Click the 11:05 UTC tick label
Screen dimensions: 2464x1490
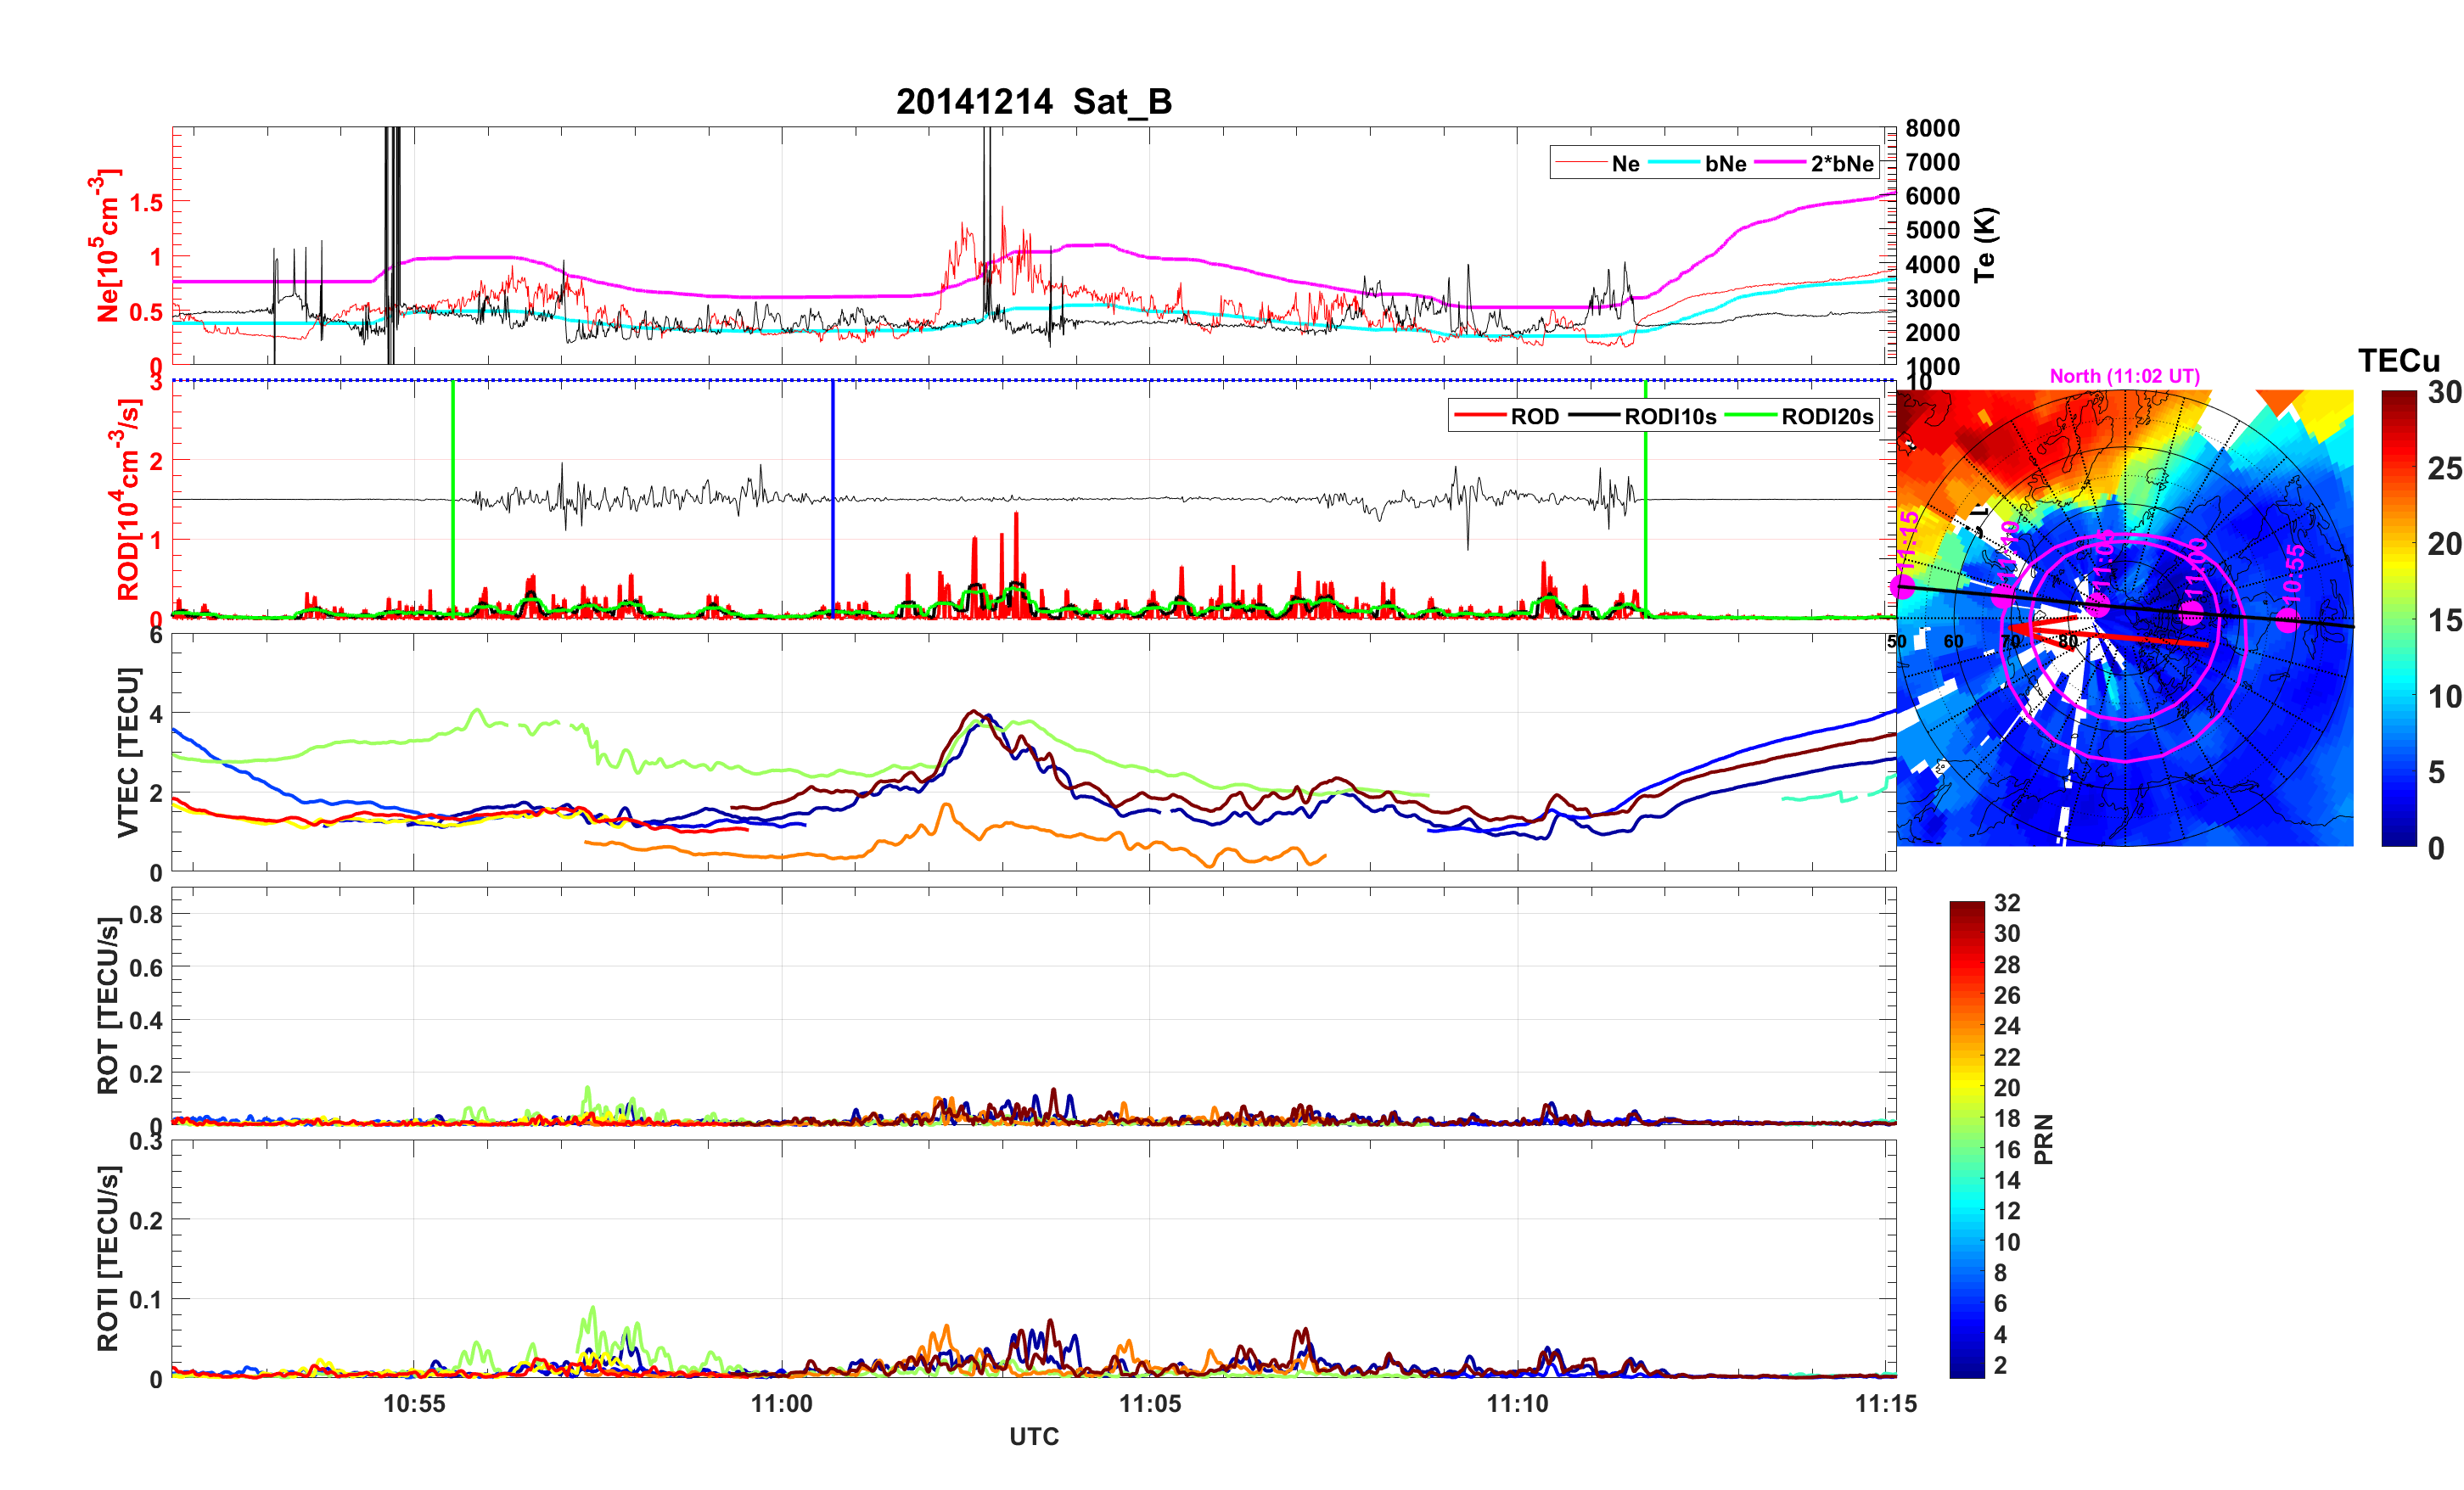click(1149, 1404)
